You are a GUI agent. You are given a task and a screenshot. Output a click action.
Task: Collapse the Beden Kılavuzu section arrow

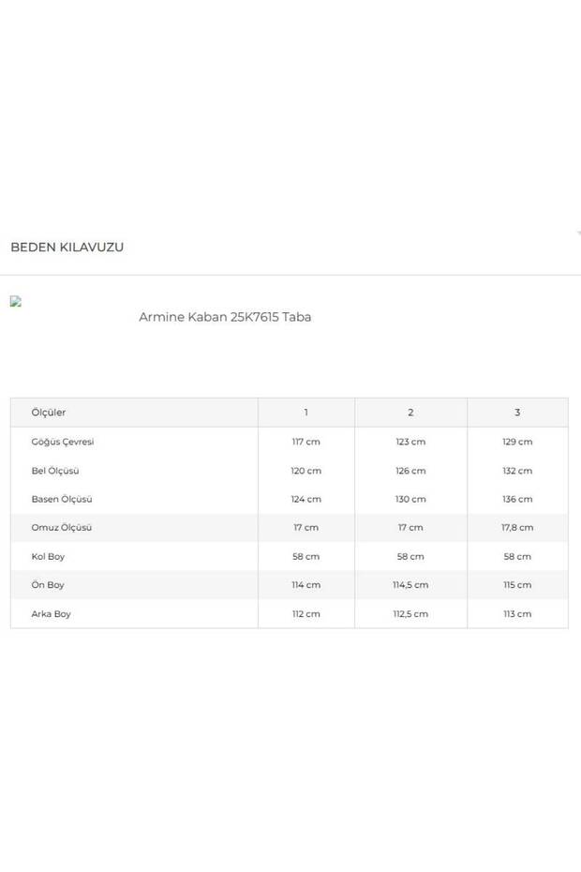[578, 233]
